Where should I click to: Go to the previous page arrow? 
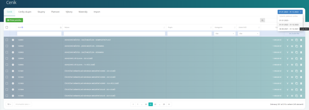[x=133, y=104]
